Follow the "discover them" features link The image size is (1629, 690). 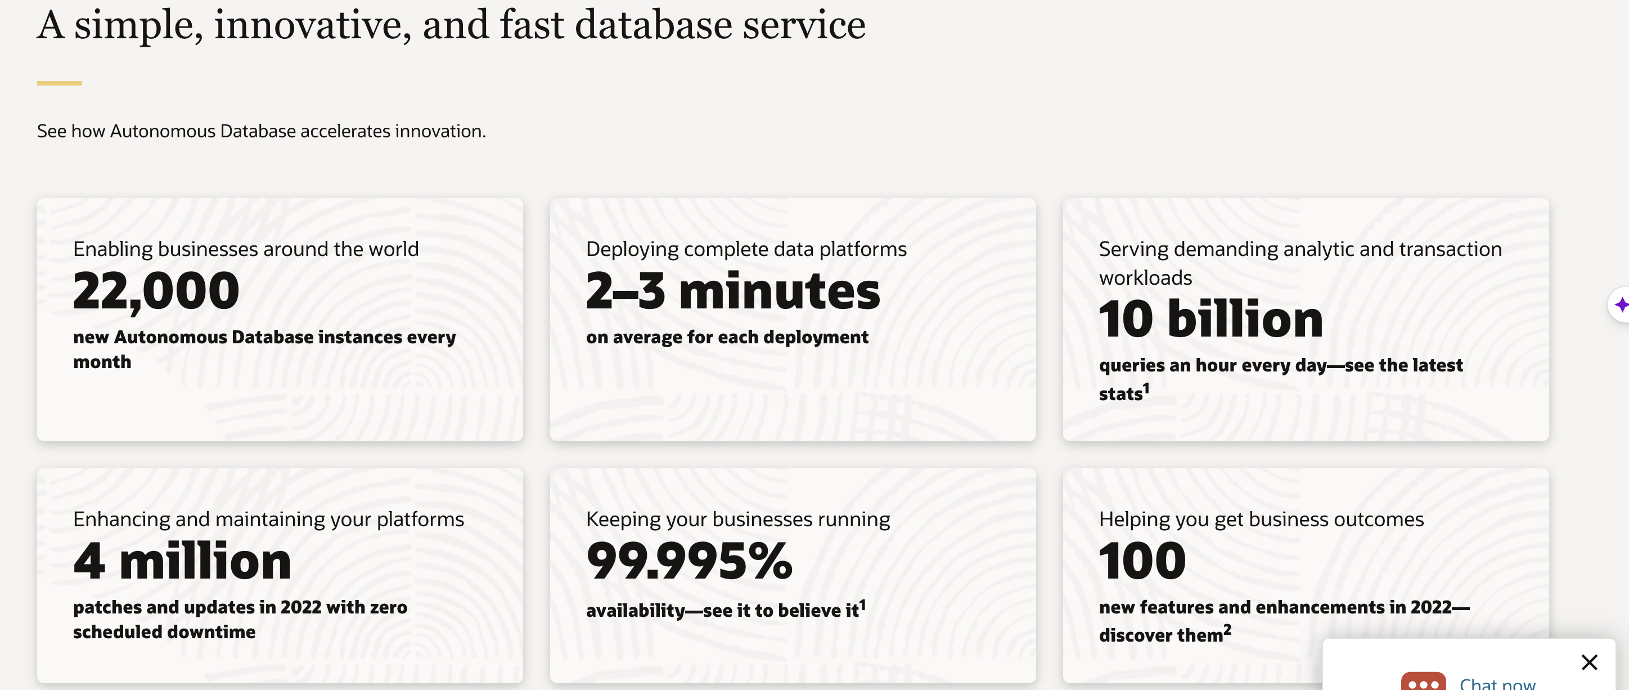(x=1161, y=635)
